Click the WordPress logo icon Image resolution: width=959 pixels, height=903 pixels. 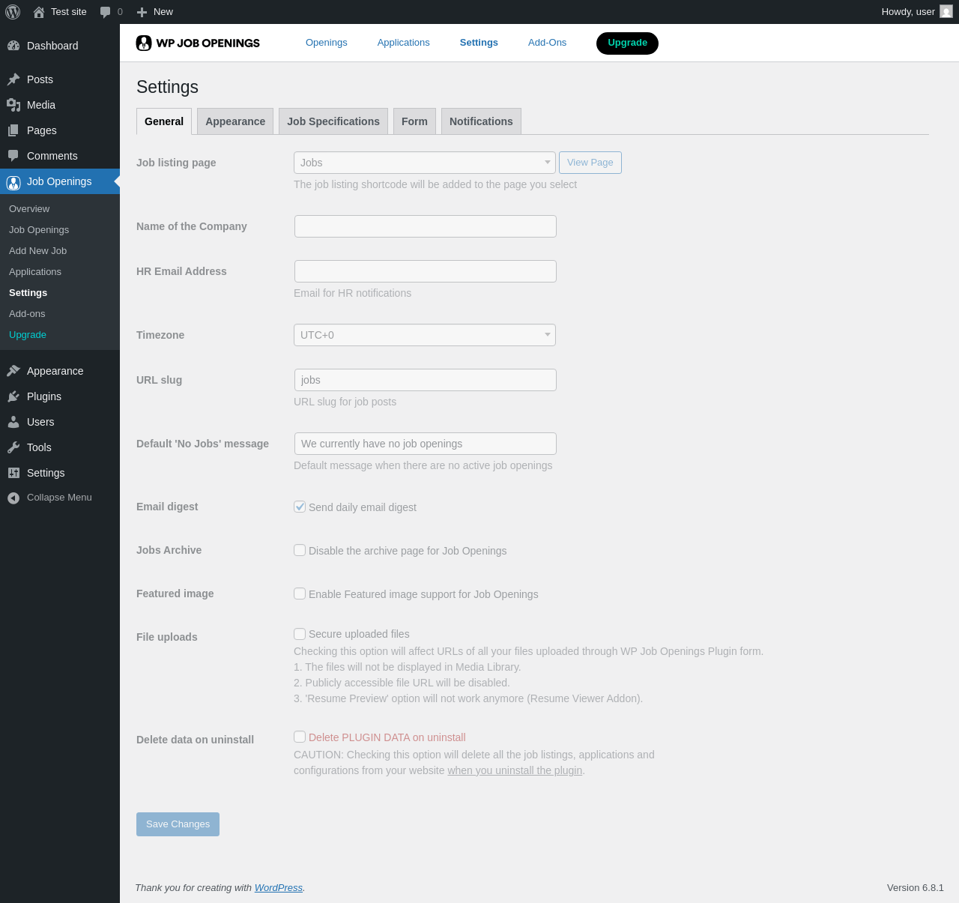(13, 12)
